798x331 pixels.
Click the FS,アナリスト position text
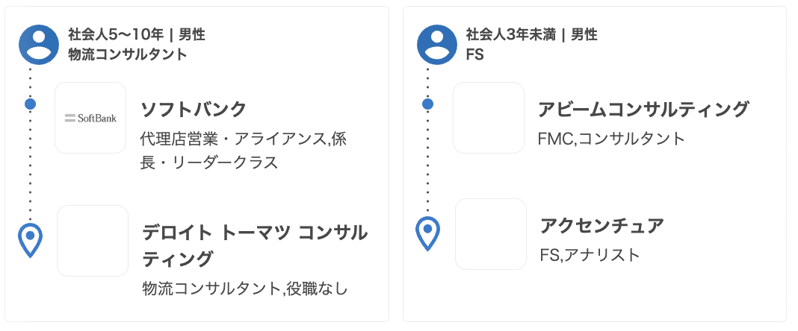pyautogui.click(x=590, y=255)
